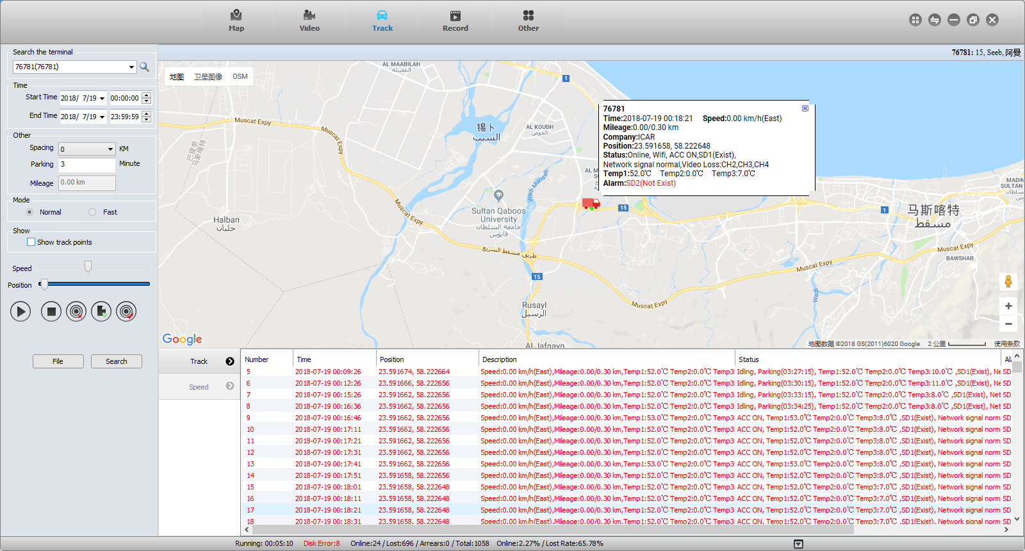Click the File button
The height and width of the screenshot is (551, 1025).
pyautogui.click(x=58, y=361)
